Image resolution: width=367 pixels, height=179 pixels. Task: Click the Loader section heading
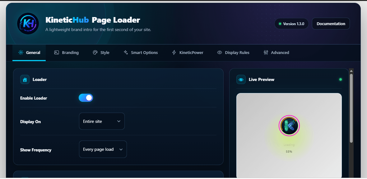39,79
